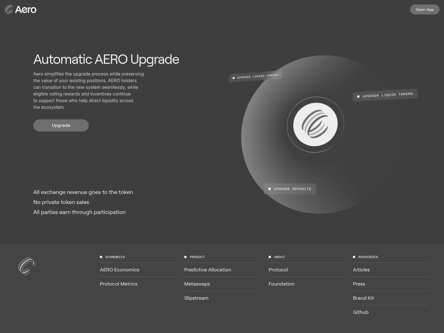Open Protocol Metrics link
The height and width of the screenshot is (333, 444).
118,284
